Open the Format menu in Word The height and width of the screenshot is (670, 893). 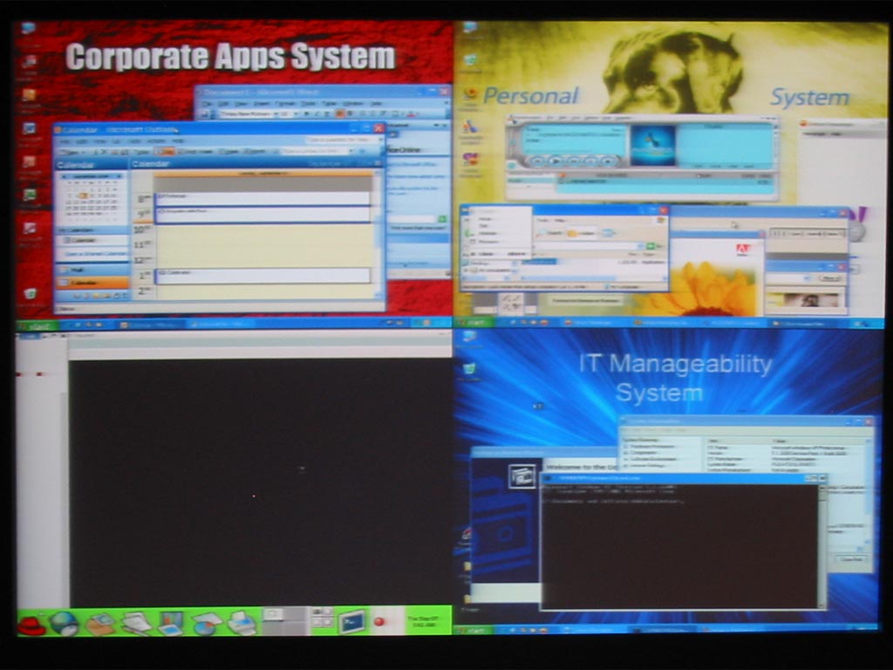click(x=284, y=104)
